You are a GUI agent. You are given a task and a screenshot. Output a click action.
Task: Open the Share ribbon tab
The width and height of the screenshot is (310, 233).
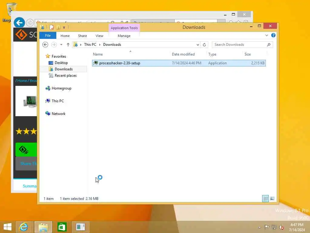coord(82,36)
